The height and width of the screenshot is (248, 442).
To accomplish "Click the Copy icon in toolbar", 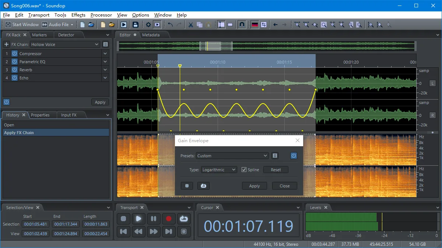I will [200, 25].
